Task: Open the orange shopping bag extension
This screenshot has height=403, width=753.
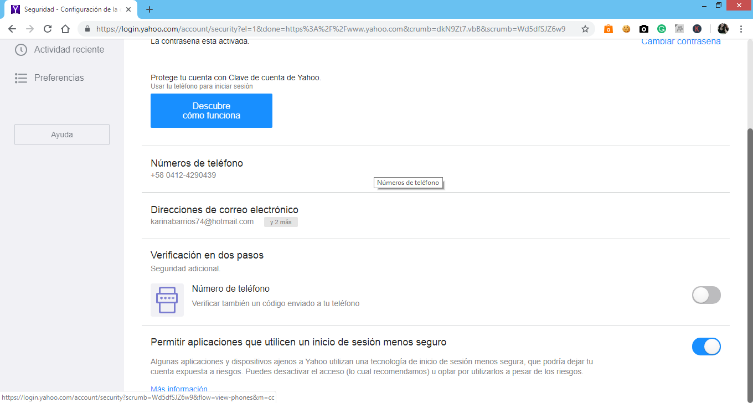Action: 608,29
